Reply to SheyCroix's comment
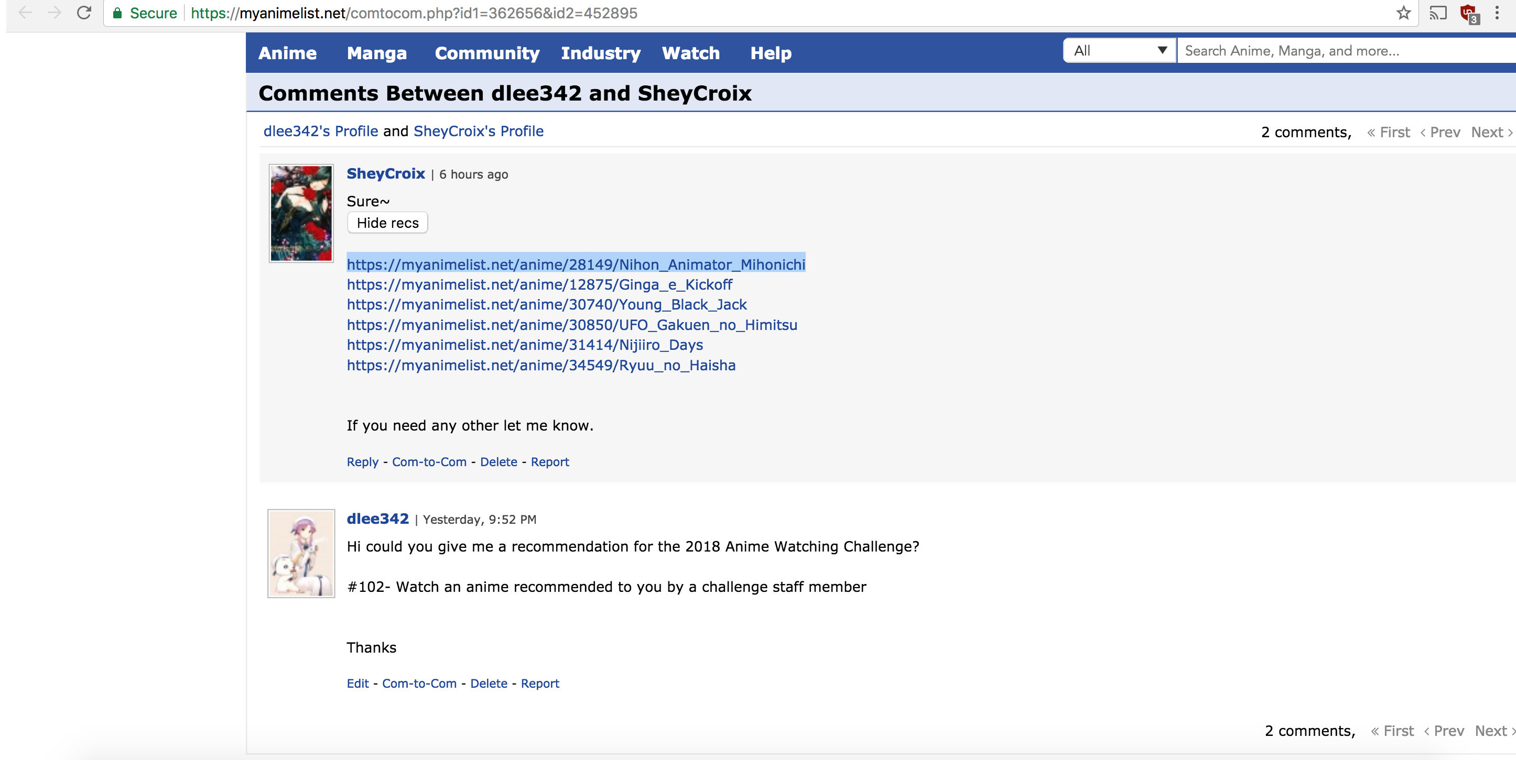The image size is (1516, 760). coord(363,462)
